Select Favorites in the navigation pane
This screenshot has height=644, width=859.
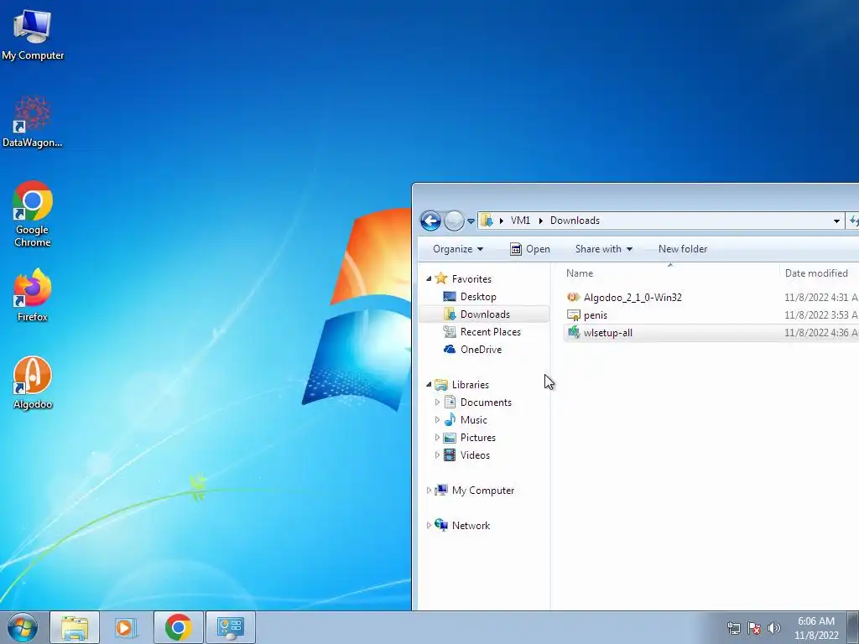[471, 278]
